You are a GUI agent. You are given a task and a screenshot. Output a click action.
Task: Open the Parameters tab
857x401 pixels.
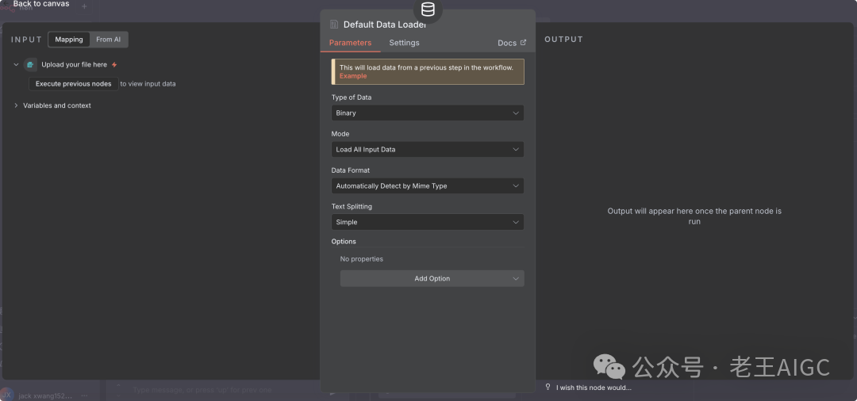point(350,43)
